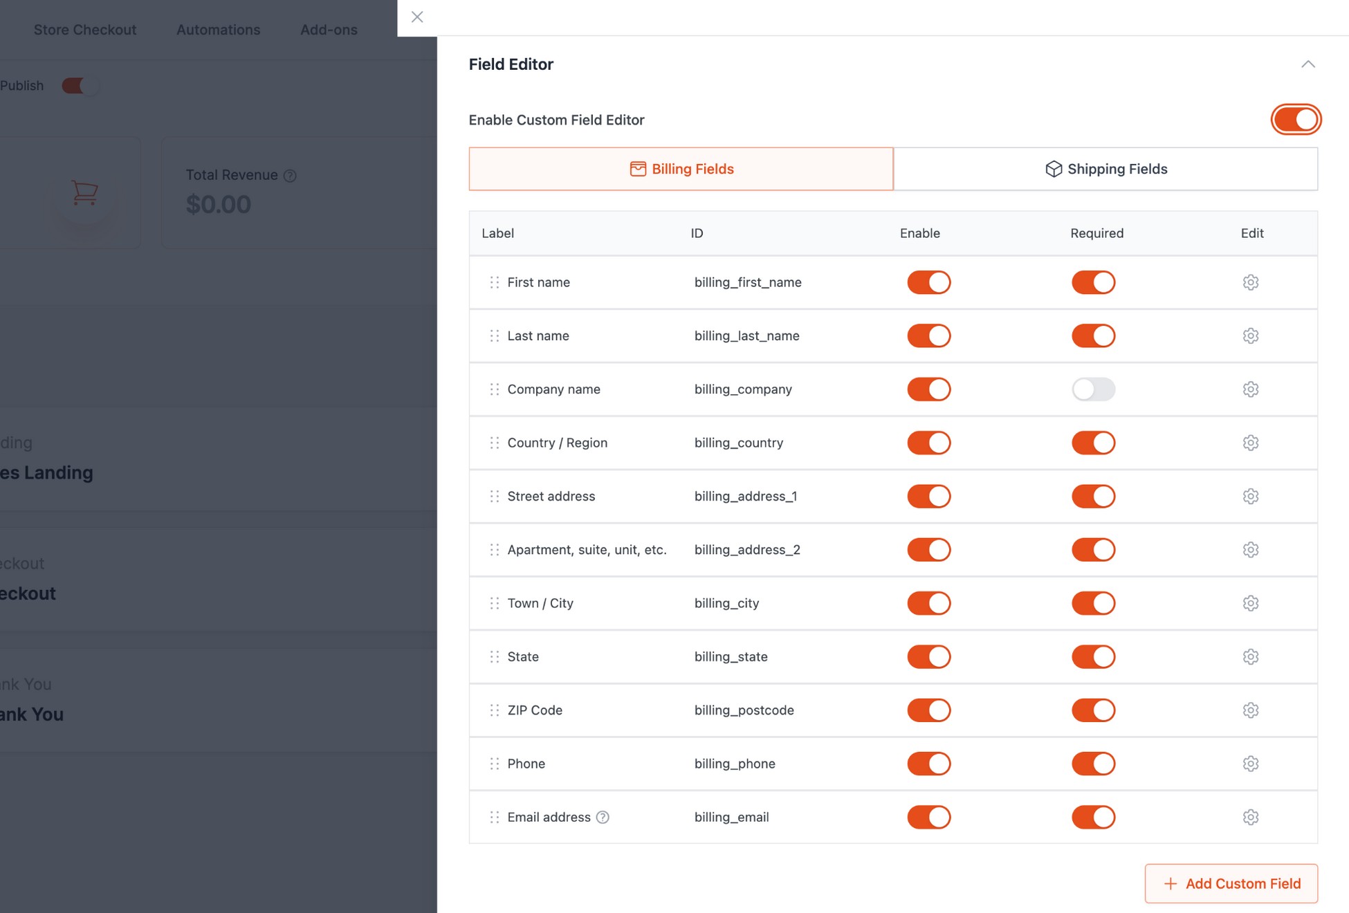Open settings gear for Email address field
This screenshot has width=1349, height=913.
click(1250, 817)
